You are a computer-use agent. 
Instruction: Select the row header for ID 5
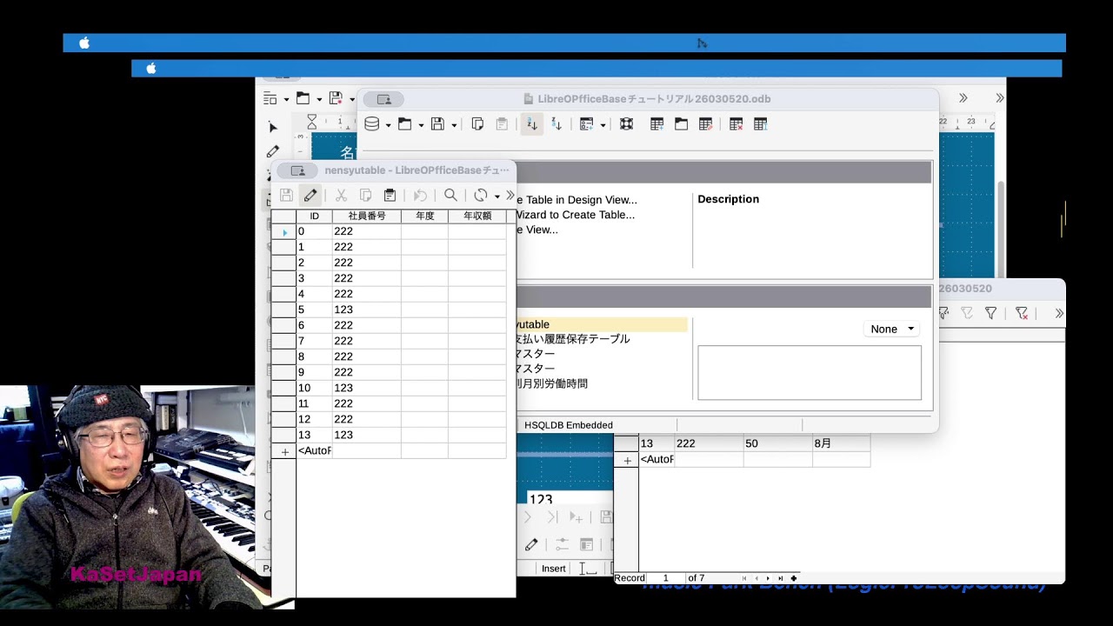[x=283, y=310]
